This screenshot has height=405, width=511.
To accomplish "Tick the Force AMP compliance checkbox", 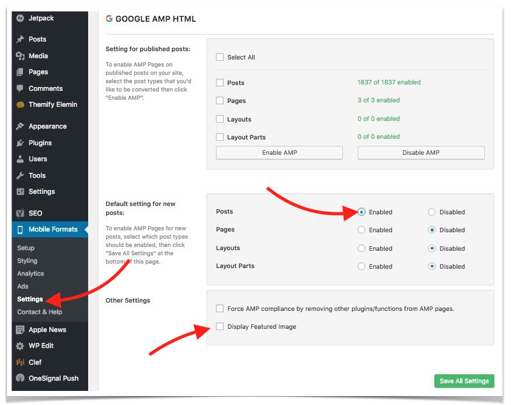I will pos(220,309).
